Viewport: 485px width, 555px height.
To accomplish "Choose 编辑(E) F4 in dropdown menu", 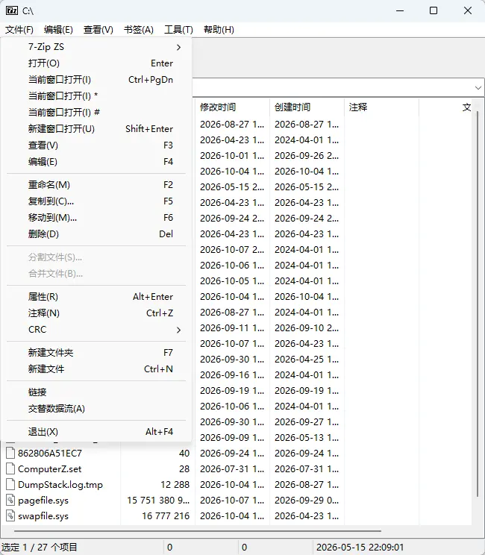I will coord(96,162).
